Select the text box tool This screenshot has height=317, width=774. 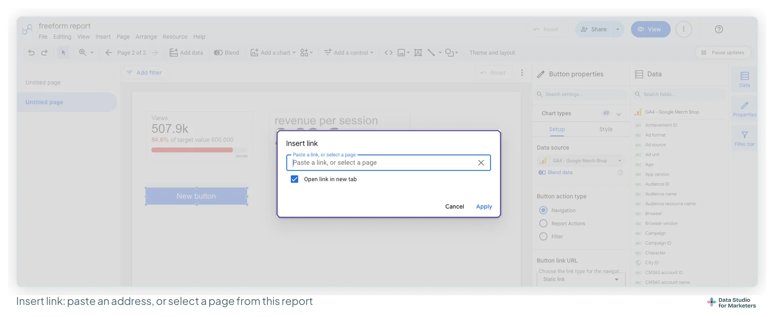coord(418,52)
